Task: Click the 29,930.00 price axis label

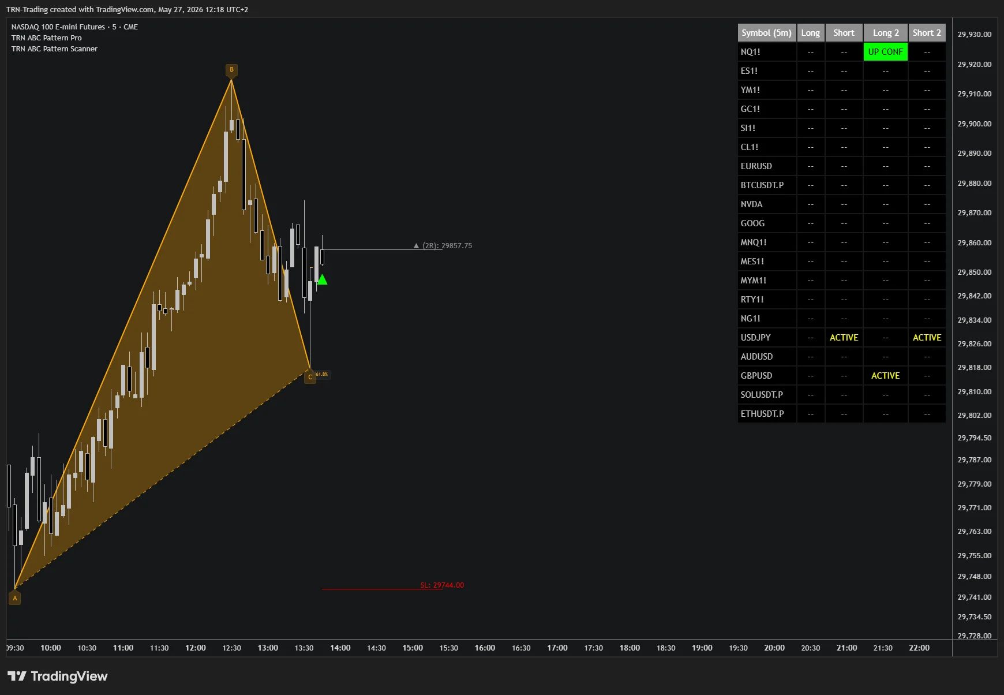Action: [975, 35]
